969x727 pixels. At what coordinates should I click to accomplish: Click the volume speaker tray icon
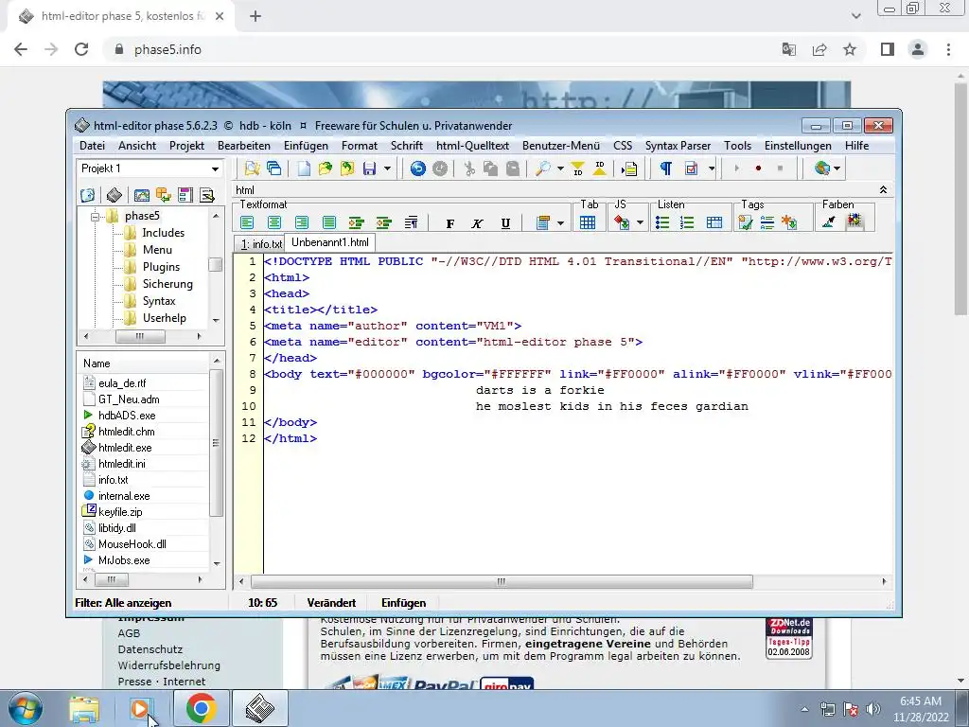873,708
